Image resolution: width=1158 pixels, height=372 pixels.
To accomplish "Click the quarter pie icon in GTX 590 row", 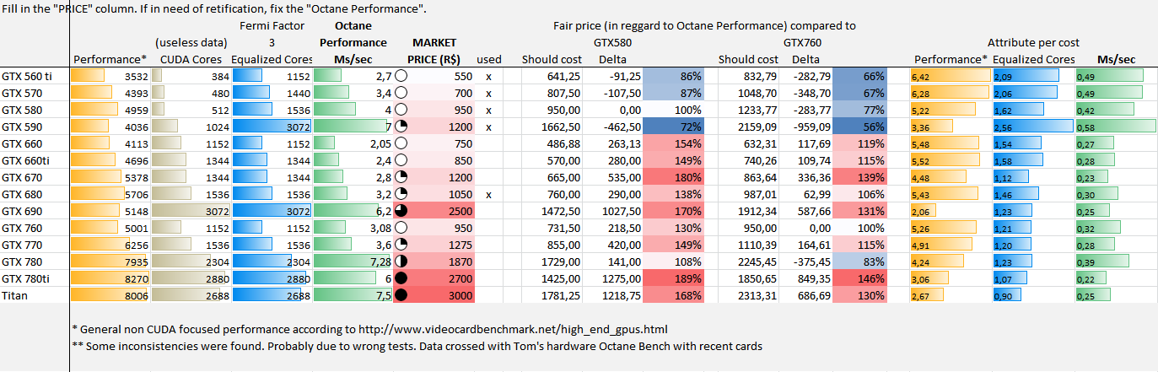I will [x=401, y=126].
